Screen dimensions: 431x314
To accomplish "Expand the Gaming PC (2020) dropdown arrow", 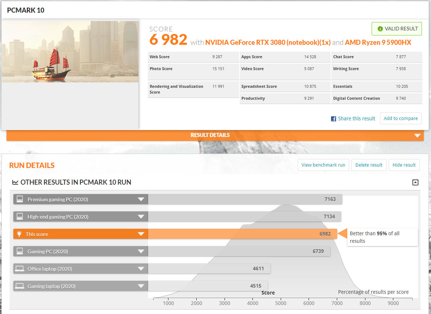I will tap(141, 251).
